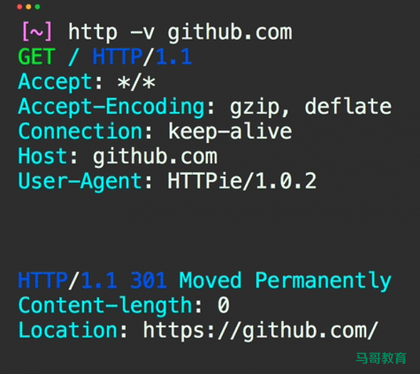Click the User-Agent header name

click(x=80, y=182)
